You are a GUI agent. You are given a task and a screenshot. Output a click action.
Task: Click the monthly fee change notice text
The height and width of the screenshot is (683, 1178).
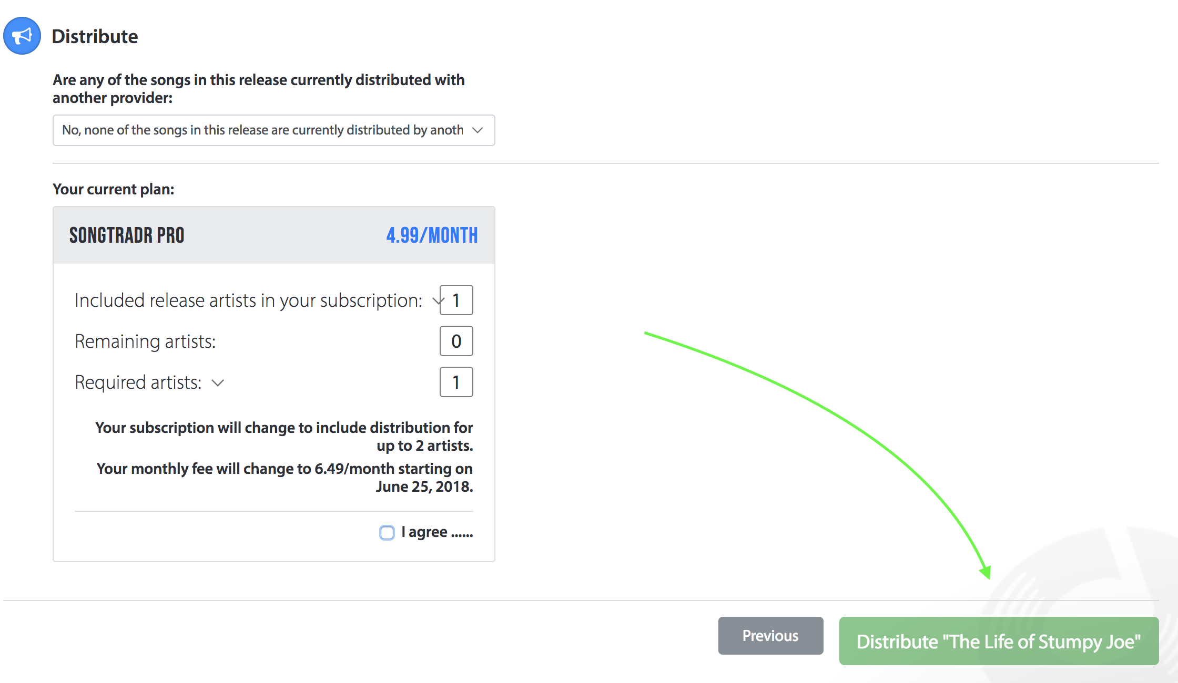[285, 477]
